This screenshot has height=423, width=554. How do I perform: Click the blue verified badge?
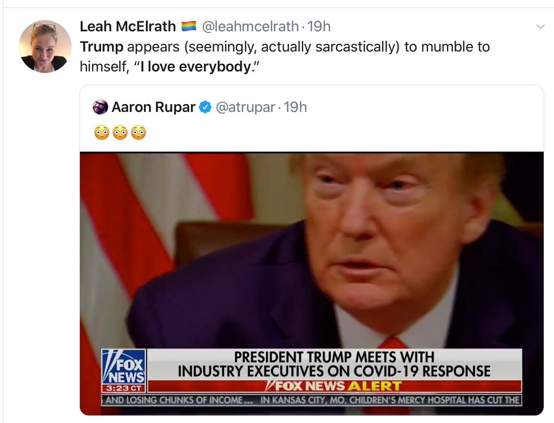[x=205, y=107]
